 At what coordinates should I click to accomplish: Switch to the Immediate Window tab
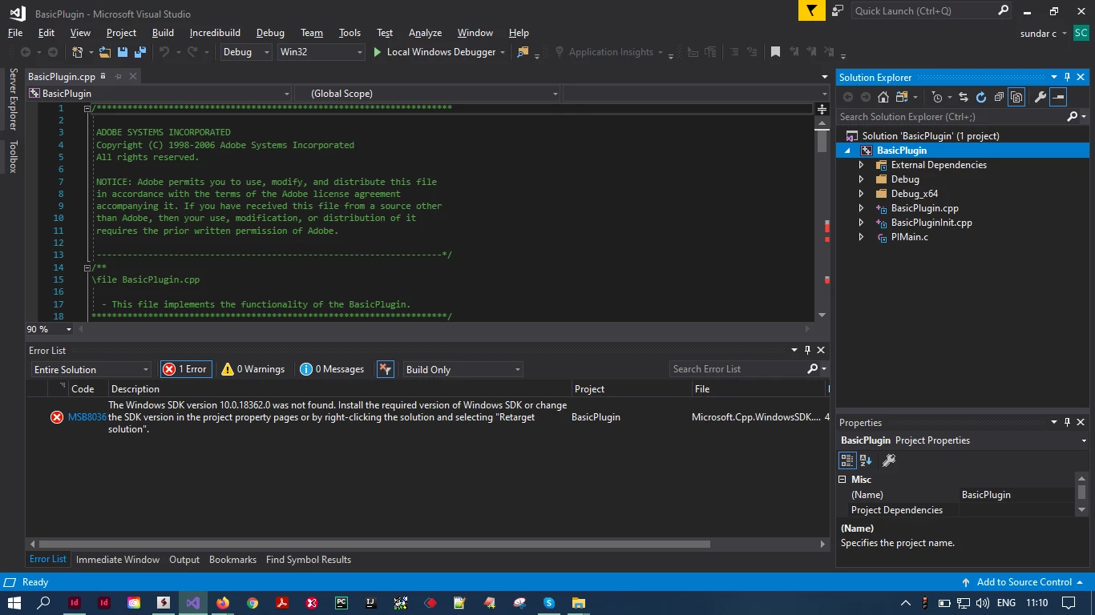118,560
